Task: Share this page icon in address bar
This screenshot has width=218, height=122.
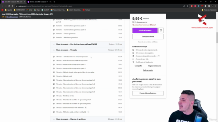Action: (x=184, y=6)
